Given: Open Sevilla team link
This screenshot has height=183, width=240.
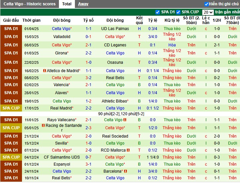Looking at the screenshot, I should (x=61, y=143).
